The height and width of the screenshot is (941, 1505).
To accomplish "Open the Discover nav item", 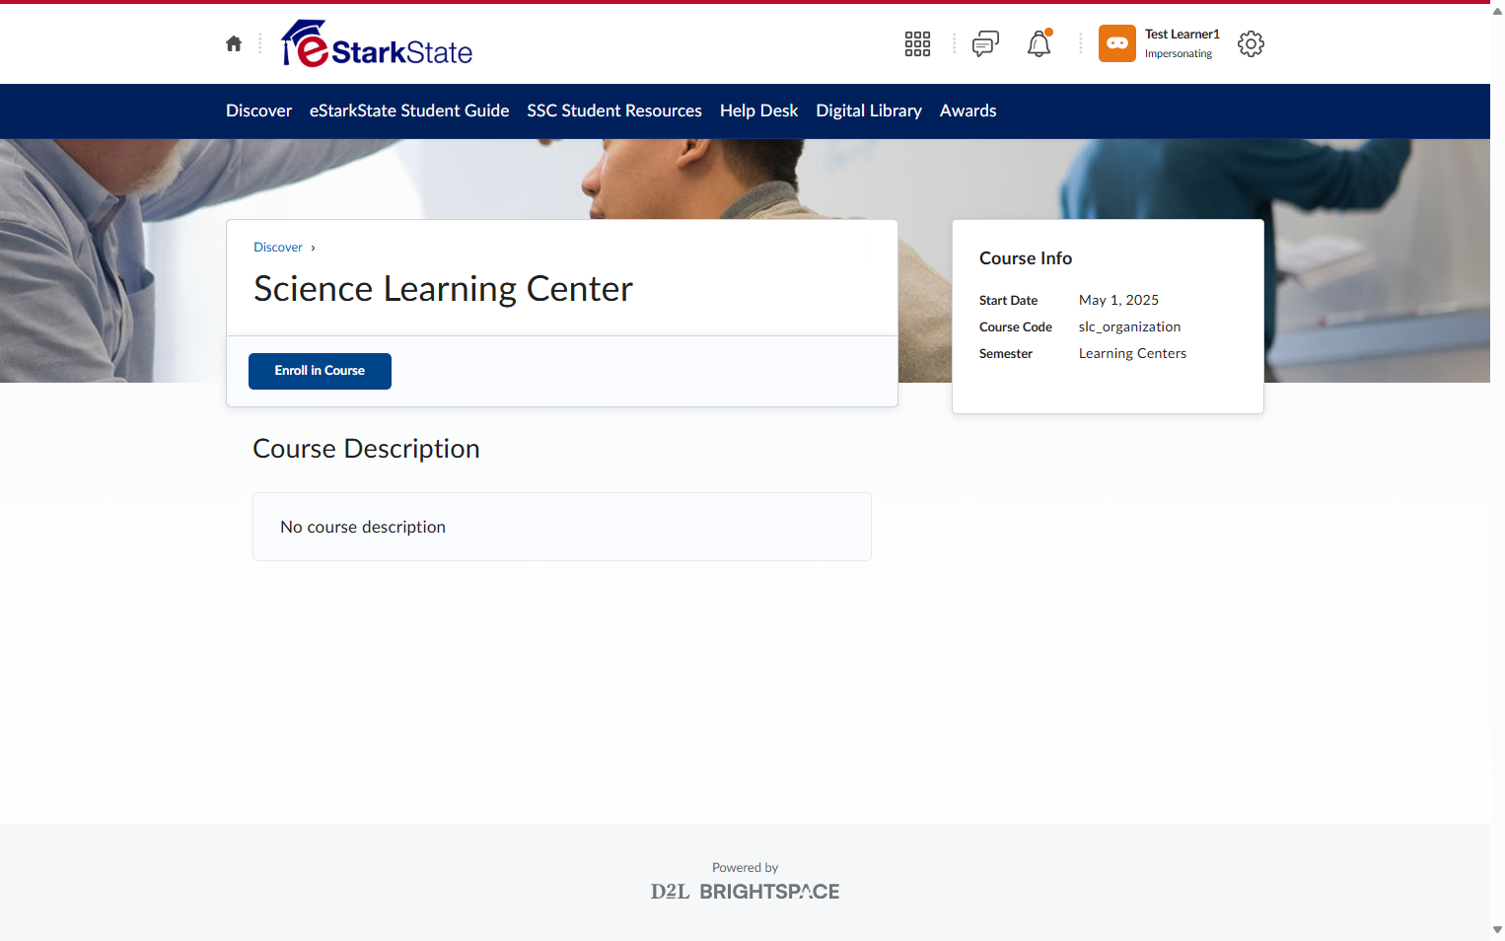I will click(x=258, y=110).
